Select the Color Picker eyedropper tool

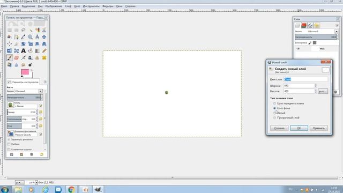[24, 37]
